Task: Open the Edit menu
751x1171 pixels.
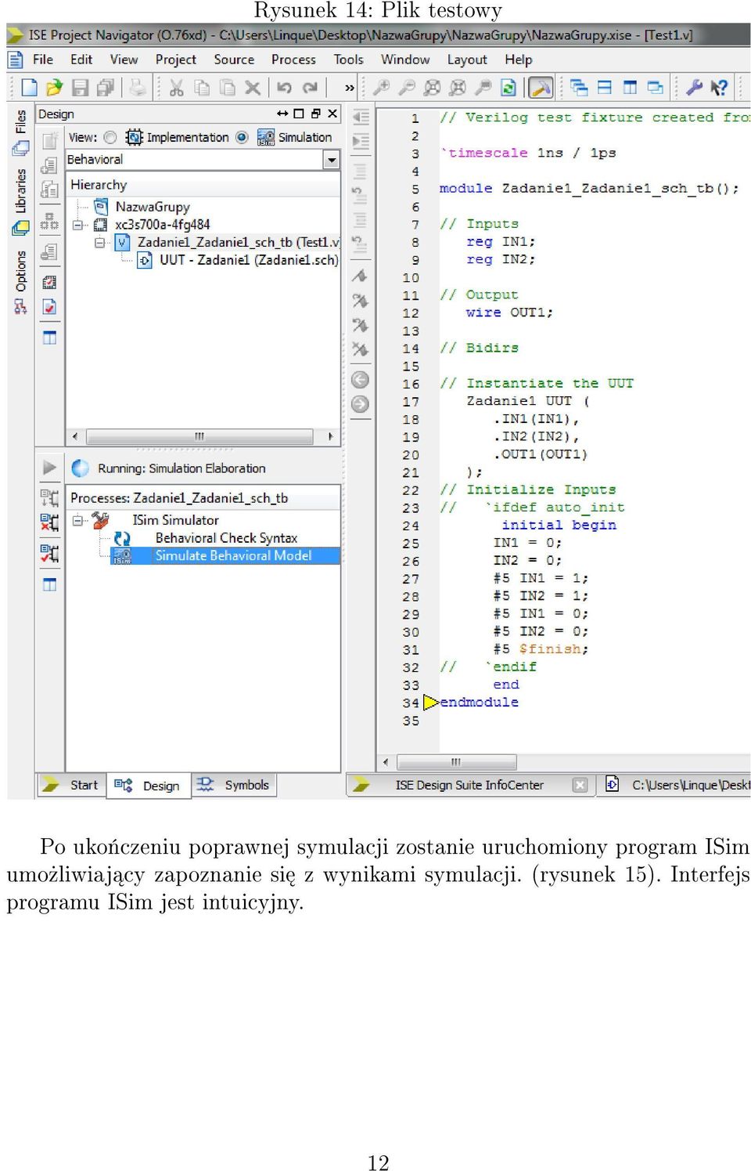Action: tap(81, 60)
